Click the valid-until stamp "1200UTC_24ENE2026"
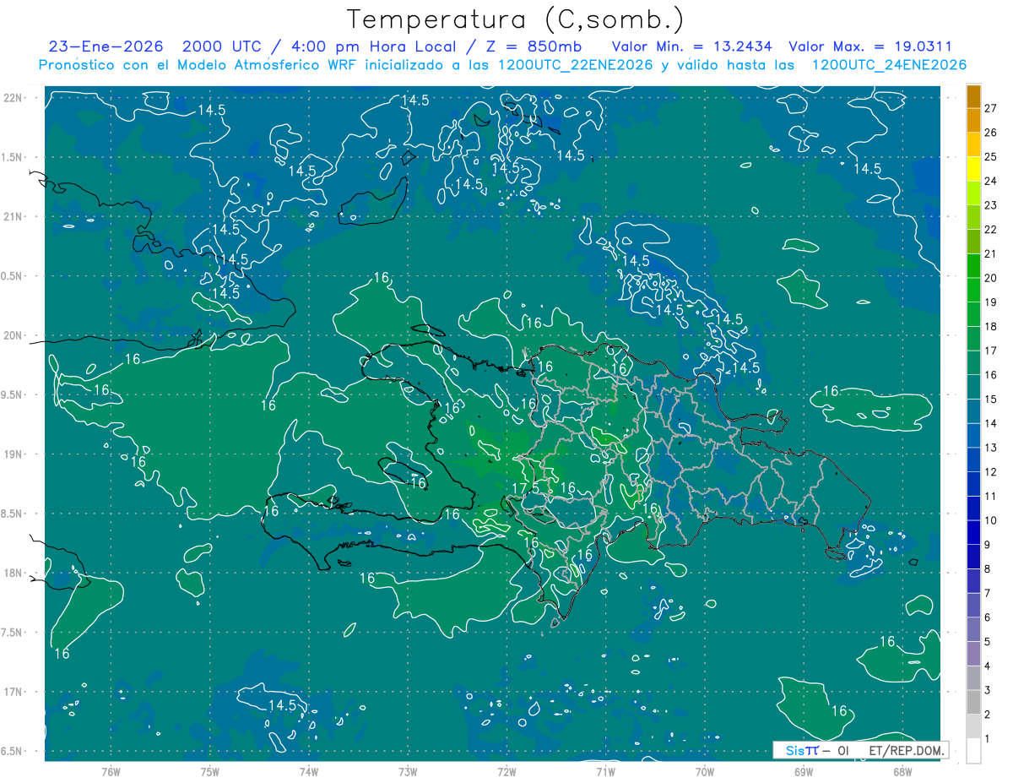The image size is (1013, 783). tap(889, 65)
